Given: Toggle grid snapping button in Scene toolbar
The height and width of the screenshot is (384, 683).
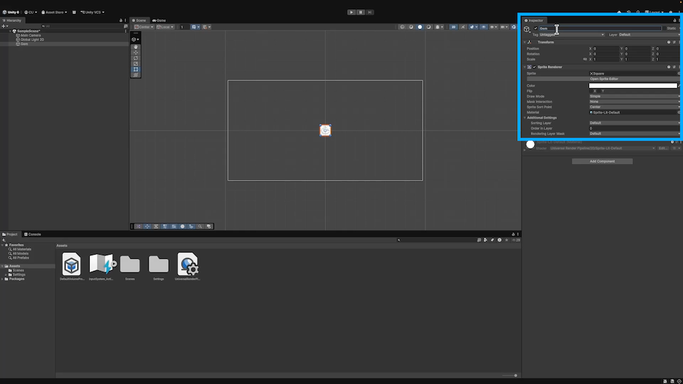Looking at the screenshot, I should pos(194,27).
